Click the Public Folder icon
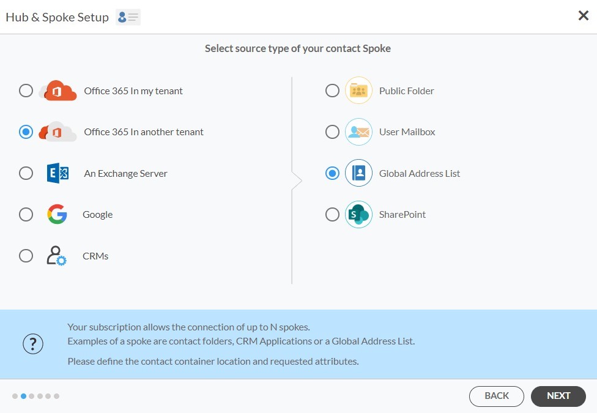Screen dimensions: 597x413 [x=358, y=91]
